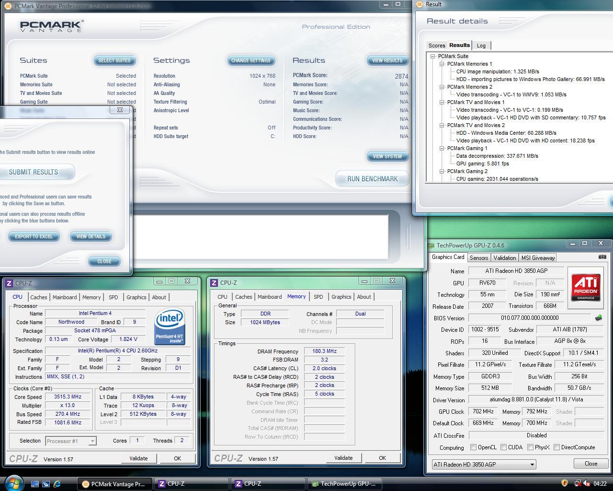Click Change Settings button

click(251, 60)
